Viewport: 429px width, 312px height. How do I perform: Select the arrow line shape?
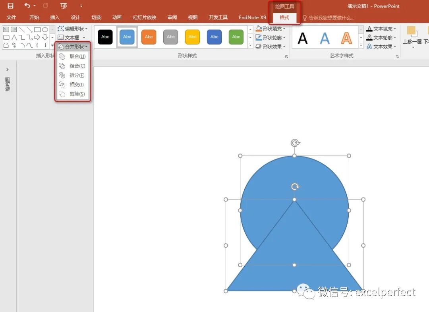click(29, 29)
